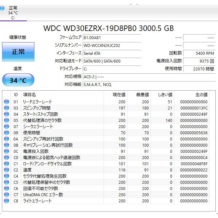Select the スピンアップ時間 attribute name
The height and width of the screenshot is (218, 218).
(37, 108)
